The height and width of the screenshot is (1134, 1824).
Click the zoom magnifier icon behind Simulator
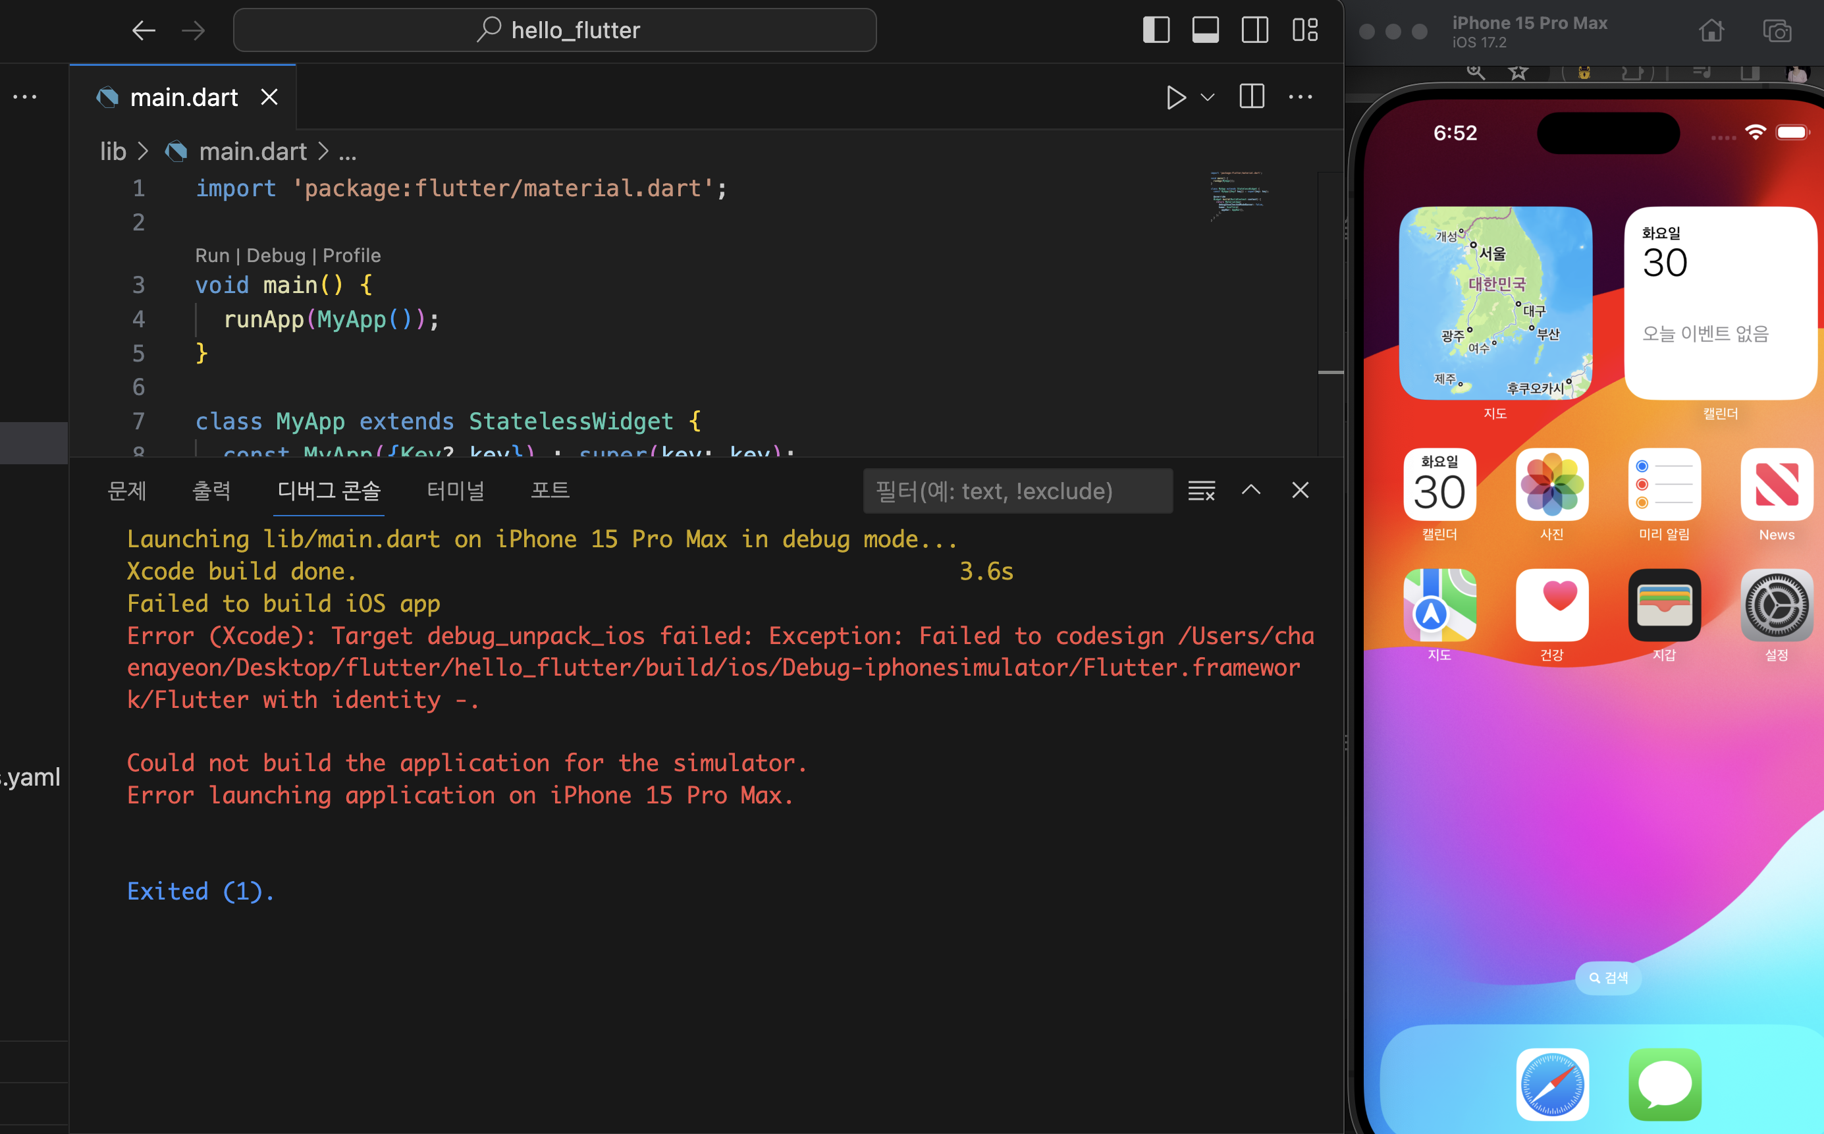pyautogui.click(x=1475, y=71)
